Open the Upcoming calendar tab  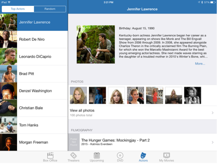97,157
